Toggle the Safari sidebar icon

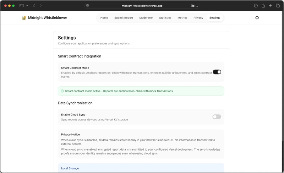click(22, 6)
